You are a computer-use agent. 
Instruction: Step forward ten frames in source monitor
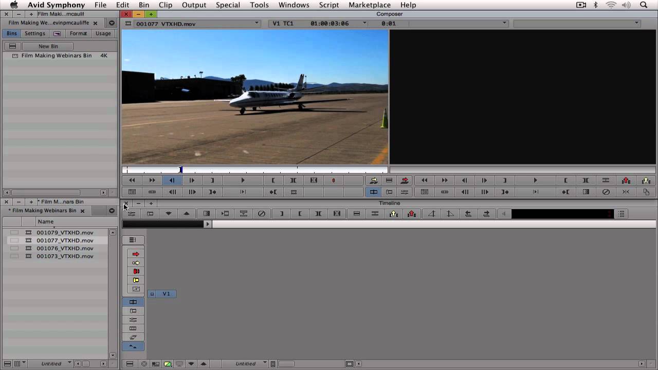tap(192, 192)
